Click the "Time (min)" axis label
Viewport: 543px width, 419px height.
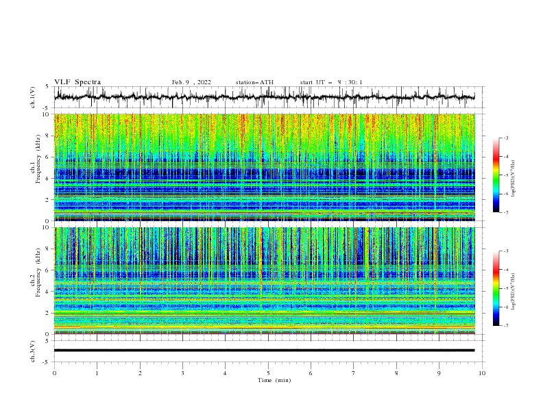(x=274, y=380)
